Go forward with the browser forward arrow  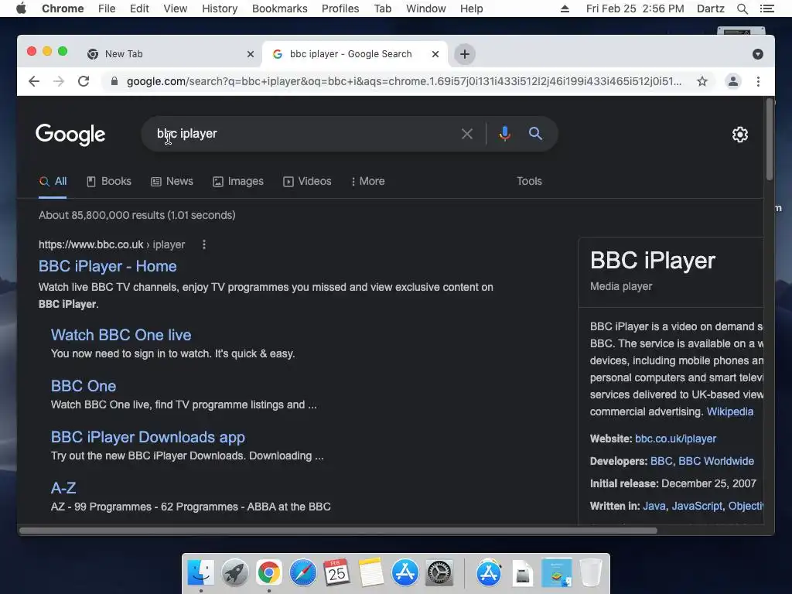[59, 81]
